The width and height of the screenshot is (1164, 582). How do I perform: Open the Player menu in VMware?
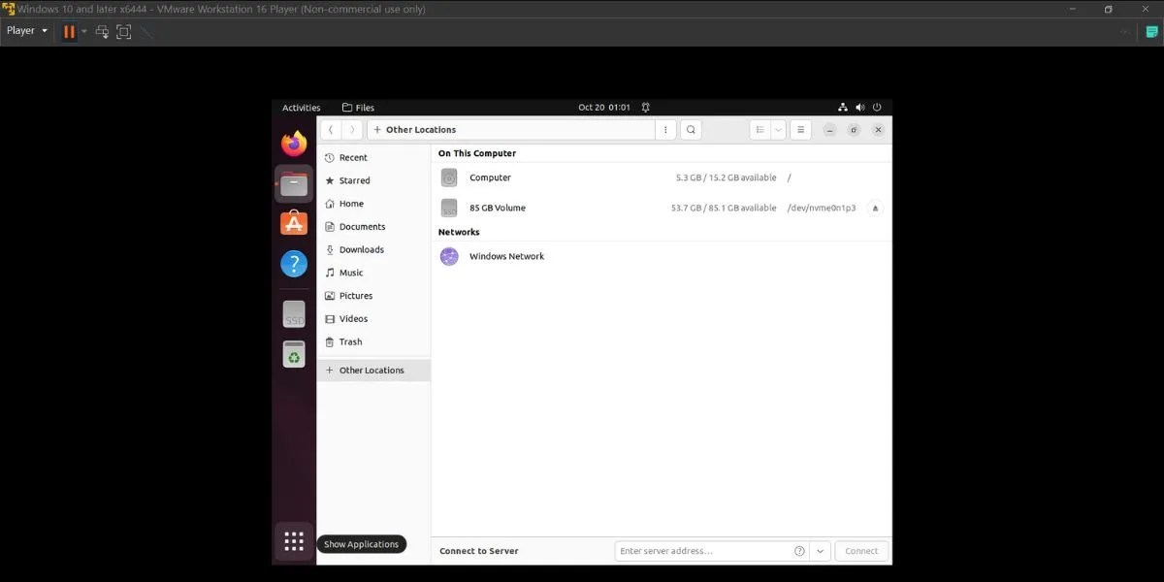coord(19,30)
